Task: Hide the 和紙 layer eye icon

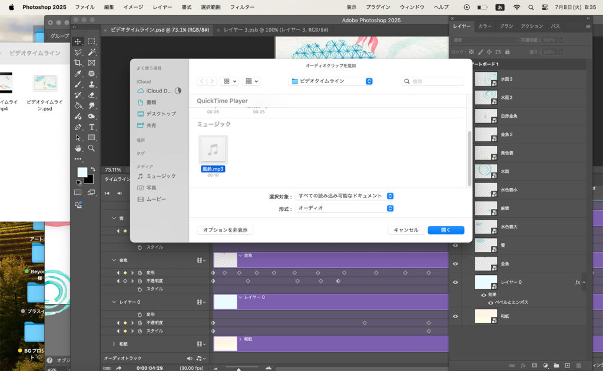Action: [x=455, y=316]
